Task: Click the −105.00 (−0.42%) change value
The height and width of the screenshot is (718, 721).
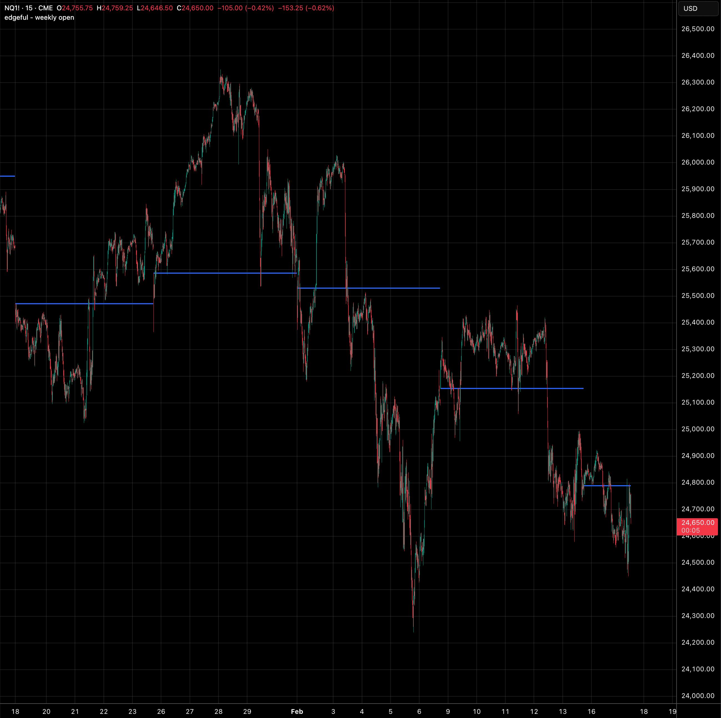Action: (245, 8)
